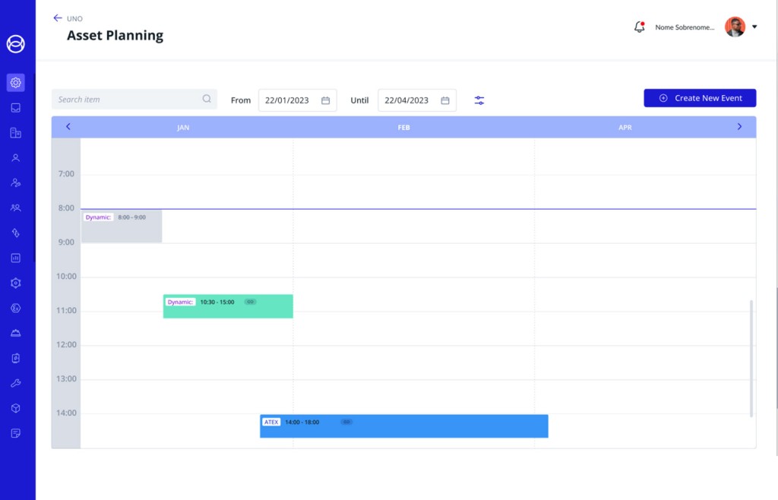This screenshot has height=500, width=778.
Task: Expand the user profile dropdown arrow
Action: 754,27
